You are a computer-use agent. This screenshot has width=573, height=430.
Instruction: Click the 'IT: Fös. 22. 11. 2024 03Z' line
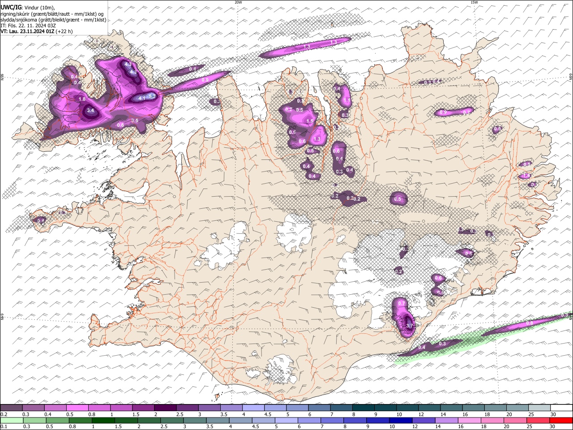click(x=28, y=26)
